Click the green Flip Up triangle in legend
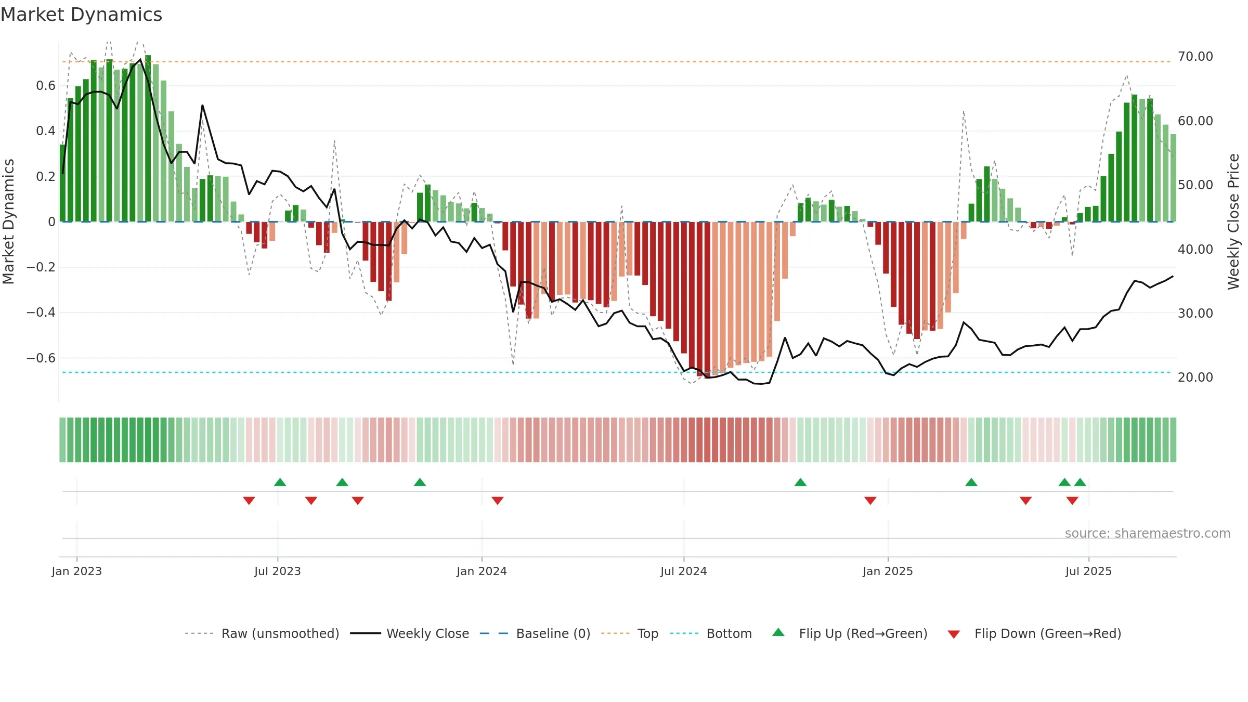The height and width of the screenshot is (702, 1248). (778, 632)
